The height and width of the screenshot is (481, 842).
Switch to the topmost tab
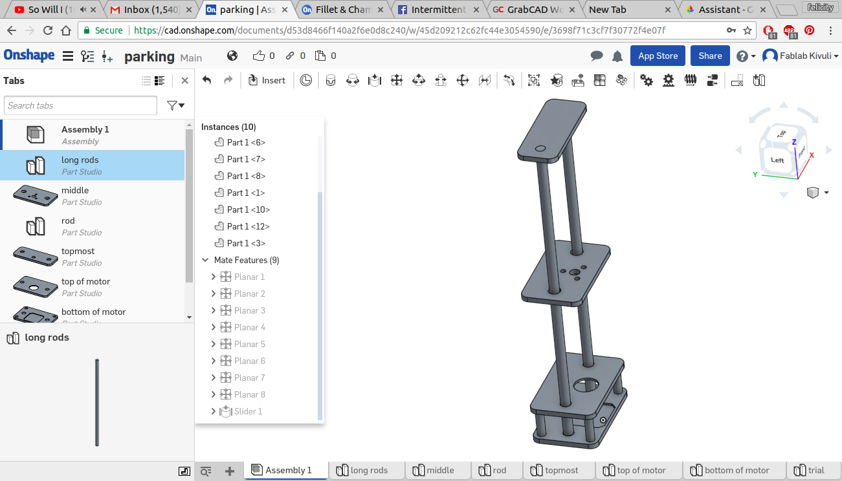pyautogui.click(x=555, y=471)
